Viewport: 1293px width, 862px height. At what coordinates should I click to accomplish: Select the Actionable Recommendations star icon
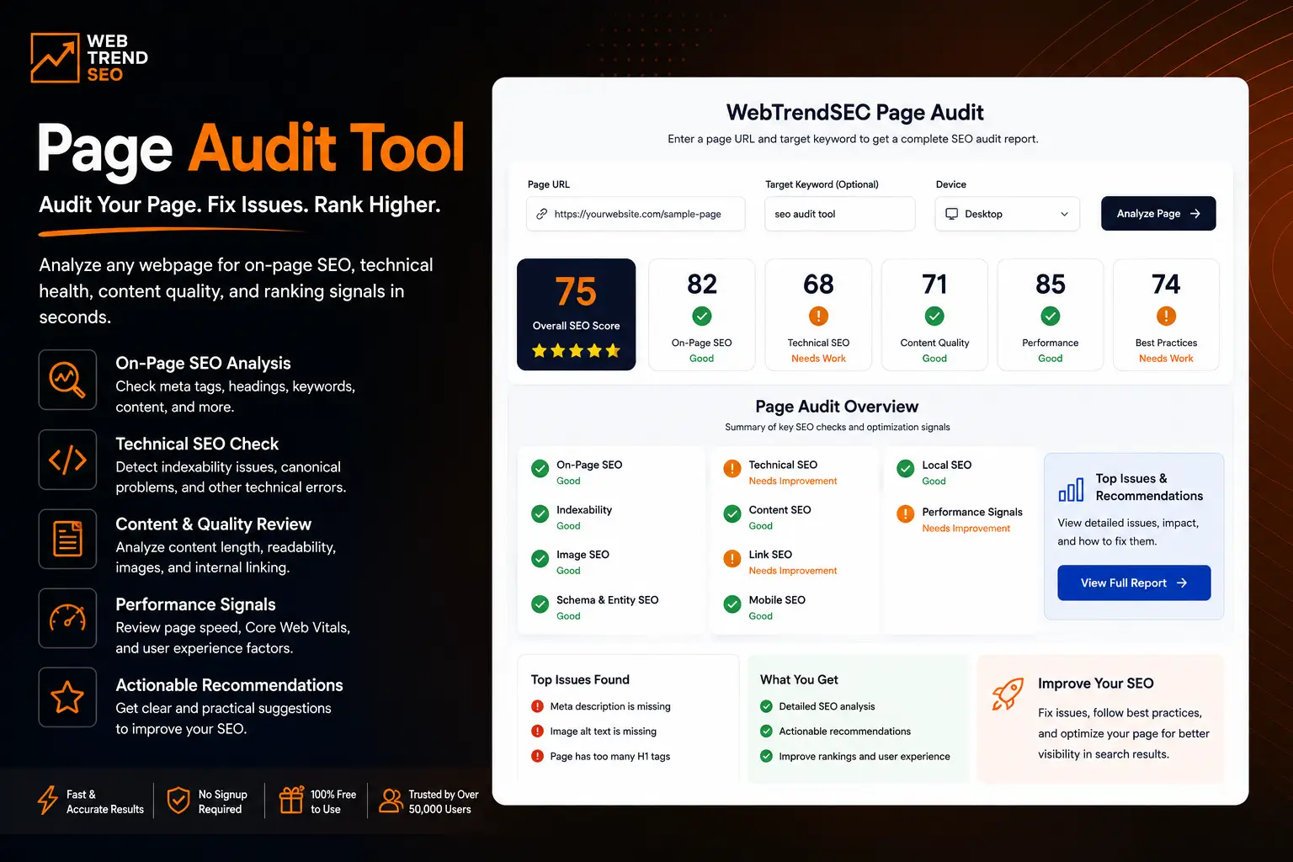67,697
